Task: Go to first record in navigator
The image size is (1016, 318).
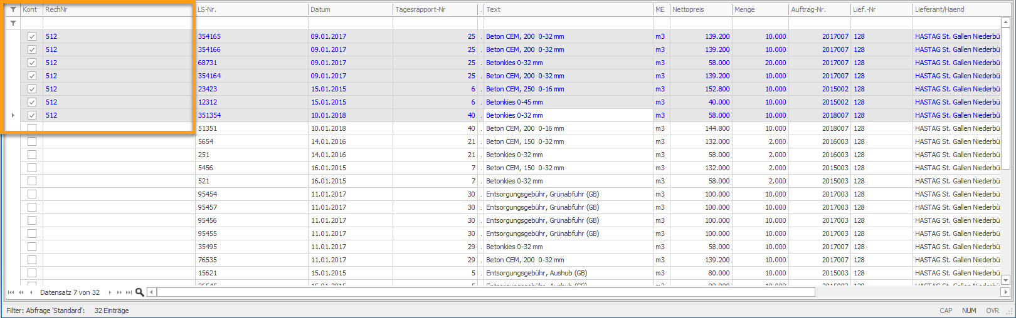Action: pos(11,292)
